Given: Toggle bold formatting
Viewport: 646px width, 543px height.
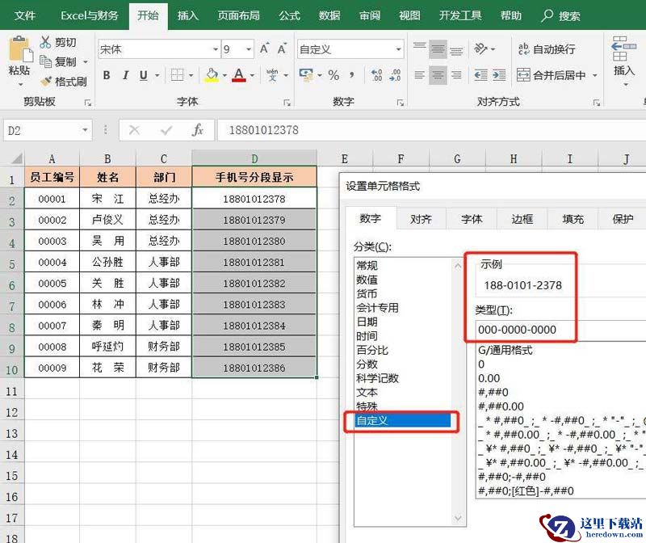Looking at the screenshot, I should (x=107, y=75).
